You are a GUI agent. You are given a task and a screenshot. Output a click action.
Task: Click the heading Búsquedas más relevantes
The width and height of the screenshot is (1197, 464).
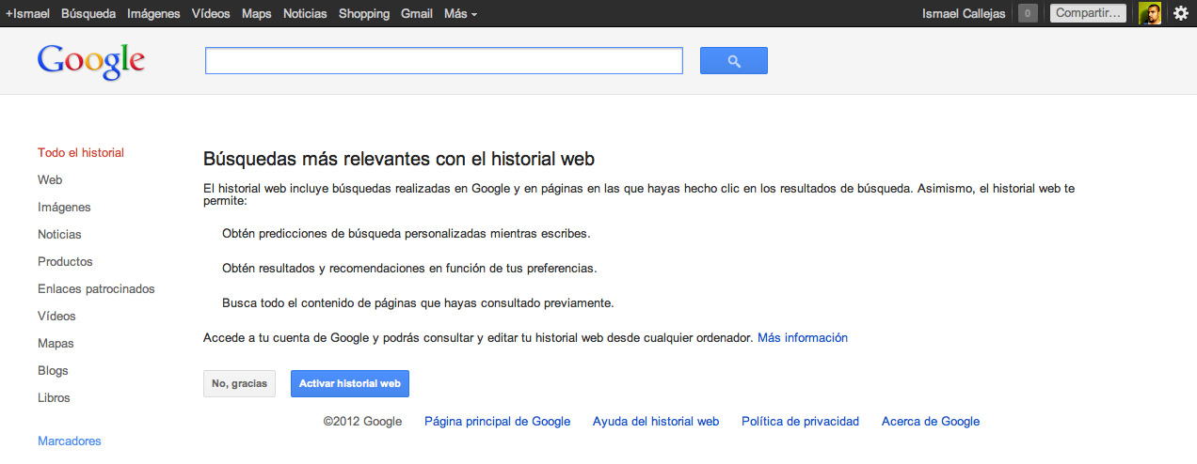[399, 159]
